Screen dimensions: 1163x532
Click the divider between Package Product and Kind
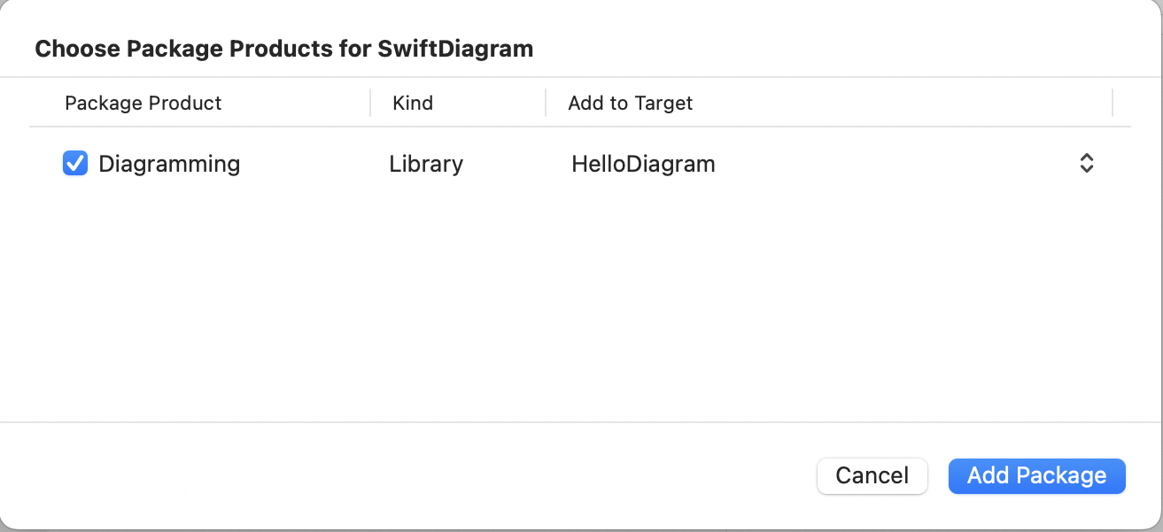[x=370, y=103]
